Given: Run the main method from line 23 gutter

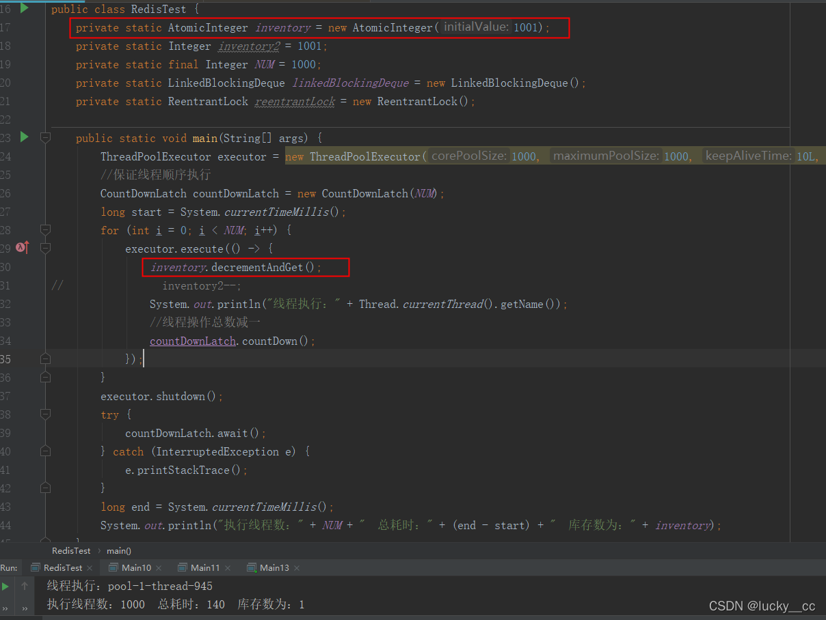Looking at the screenshot, I should tap(24, 137).
